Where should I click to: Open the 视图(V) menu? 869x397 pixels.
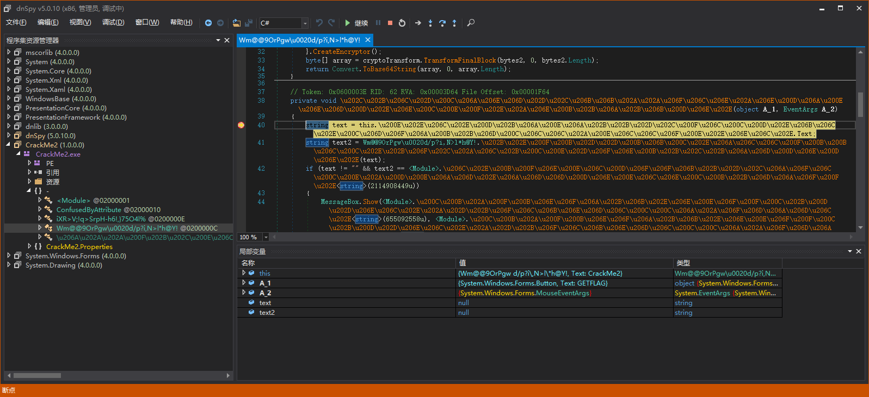pyautogui.click(x=80, y=22)
